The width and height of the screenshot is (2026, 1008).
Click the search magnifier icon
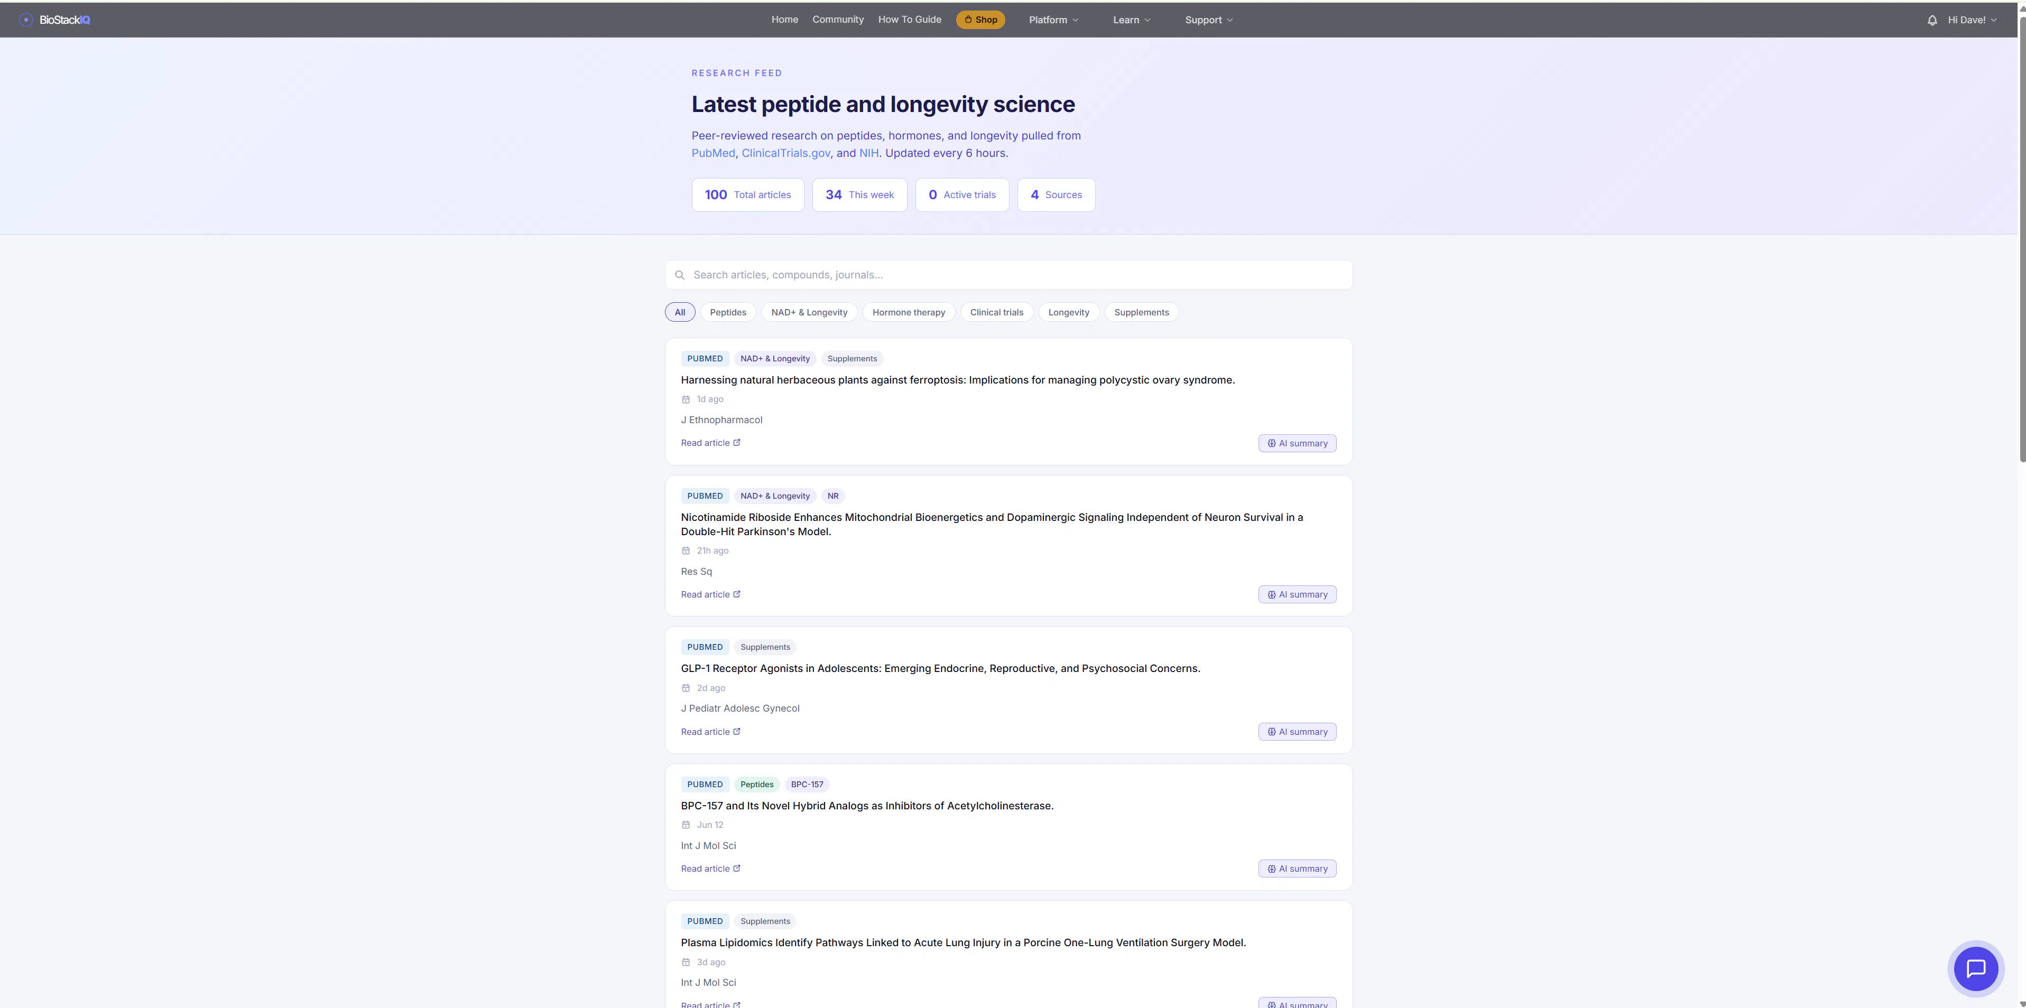coord(680,275)
